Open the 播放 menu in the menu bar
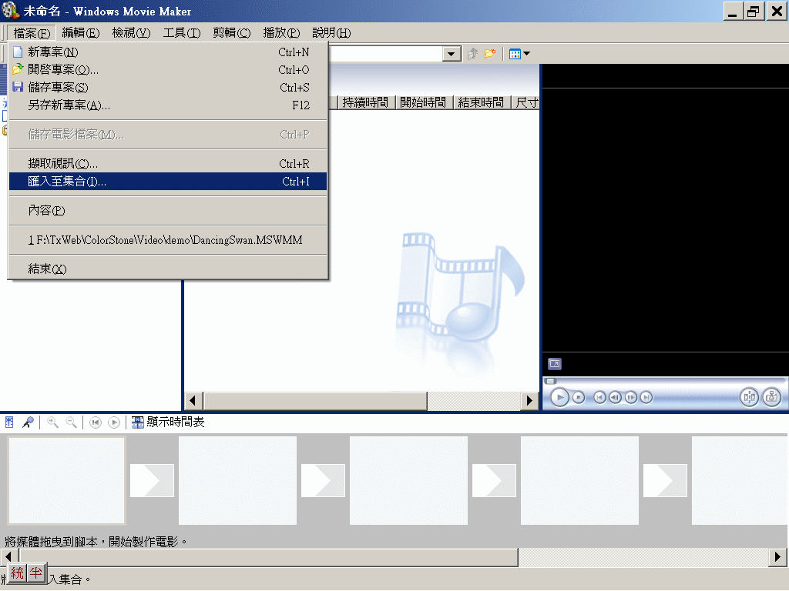This screenshot has width=789, height=591. tap(280, 33)
